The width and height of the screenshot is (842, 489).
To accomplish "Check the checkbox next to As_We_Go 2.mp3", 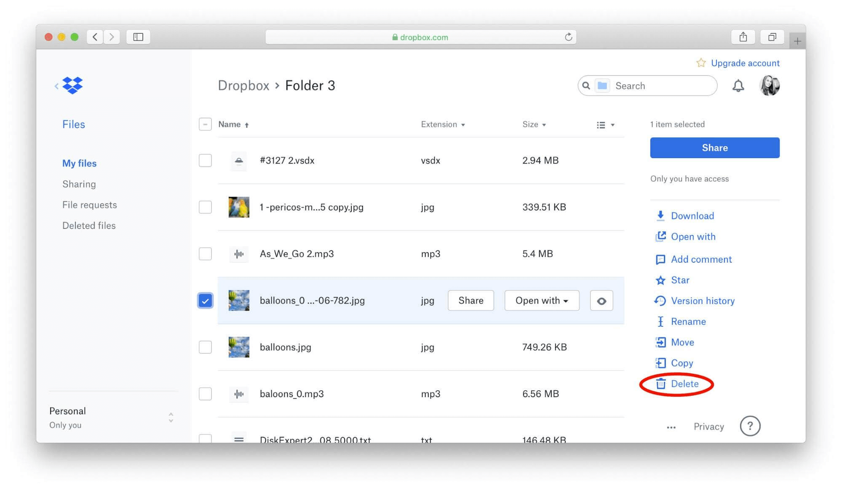I will click(205, 253).
